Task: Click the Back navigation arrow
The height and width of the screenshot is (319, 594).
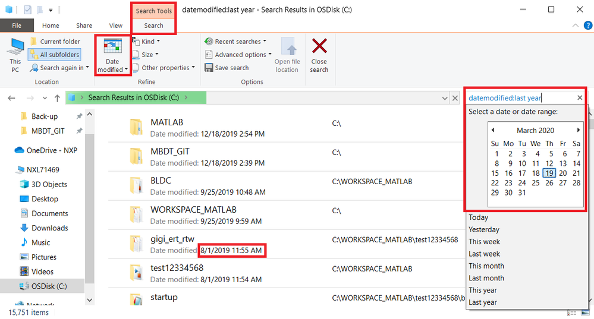Action: 11,98
